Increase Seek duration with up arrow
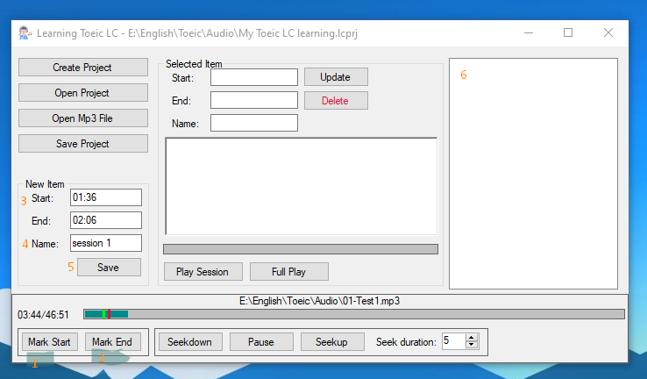 471,338
